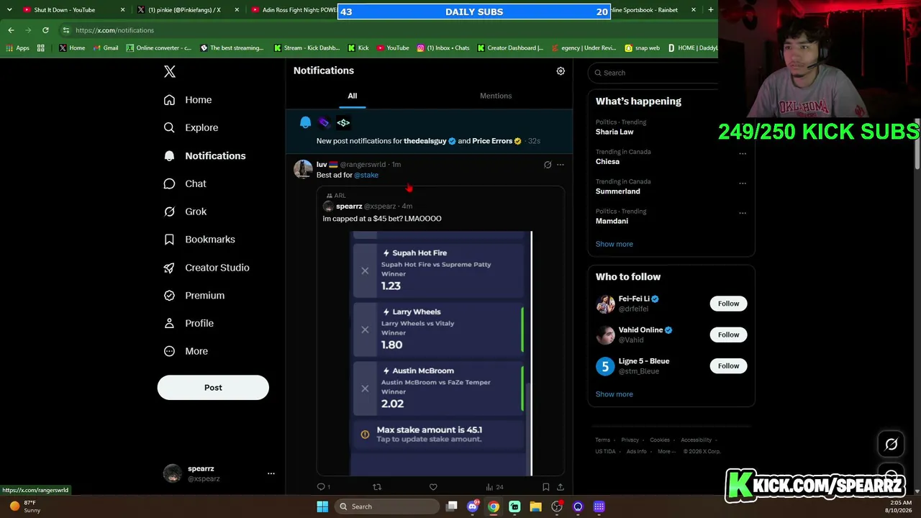Expand the More menu in the sidebar
921x518 pixels.
click(x=186, y=351)
